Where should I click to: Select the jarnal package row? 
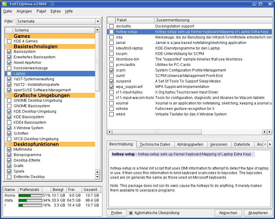point(189,43)
